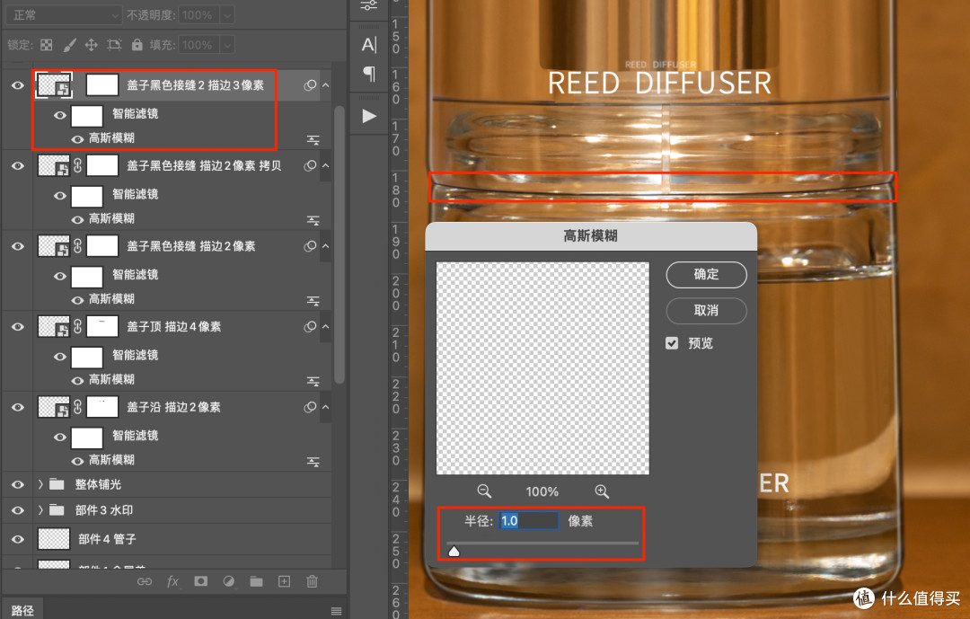Select layer name 盖子黑色接缝 描边2像素 拷贝
The width and height of the screenshot is (970, 619).
(x=204, y=166)
